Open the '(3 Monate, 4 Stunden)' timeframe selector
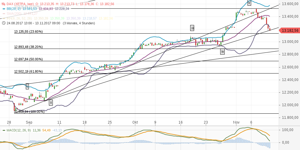Image resolution: width=300 pixels, height=150 pixels. click(77, 23)
